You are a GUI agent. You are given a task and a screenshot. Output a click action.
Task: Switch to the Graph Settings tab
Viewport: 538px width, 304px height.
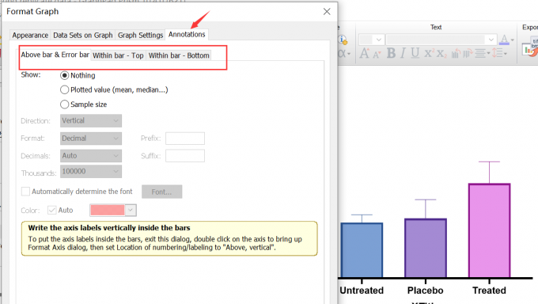coord(140,35)
